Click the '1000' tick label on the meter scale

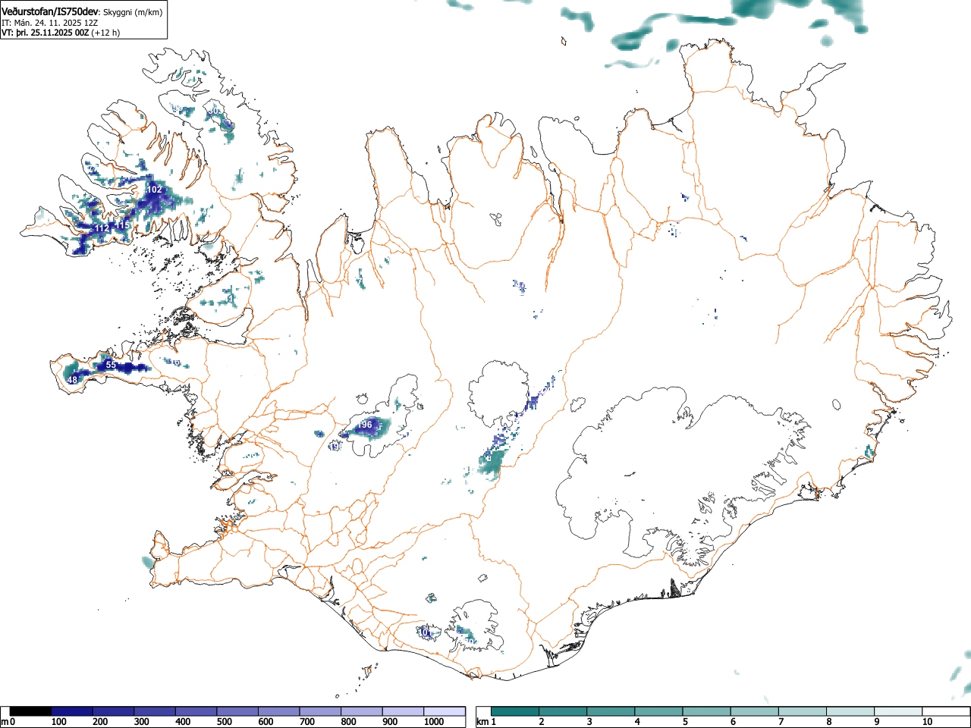pyautogui.click(x=434, y=722)
